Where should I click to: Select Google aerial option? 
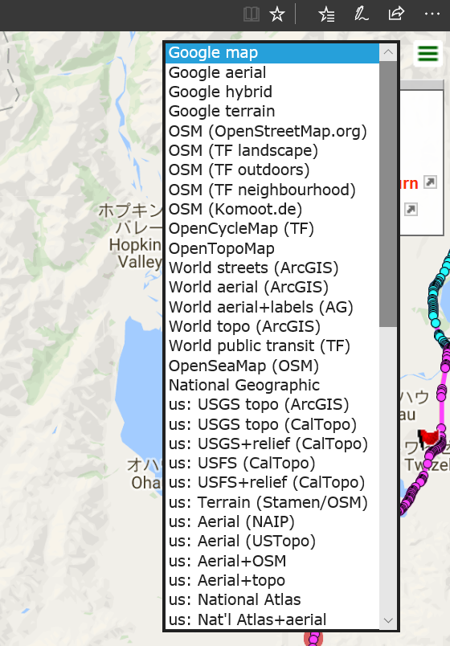click(x=272, y=72)
